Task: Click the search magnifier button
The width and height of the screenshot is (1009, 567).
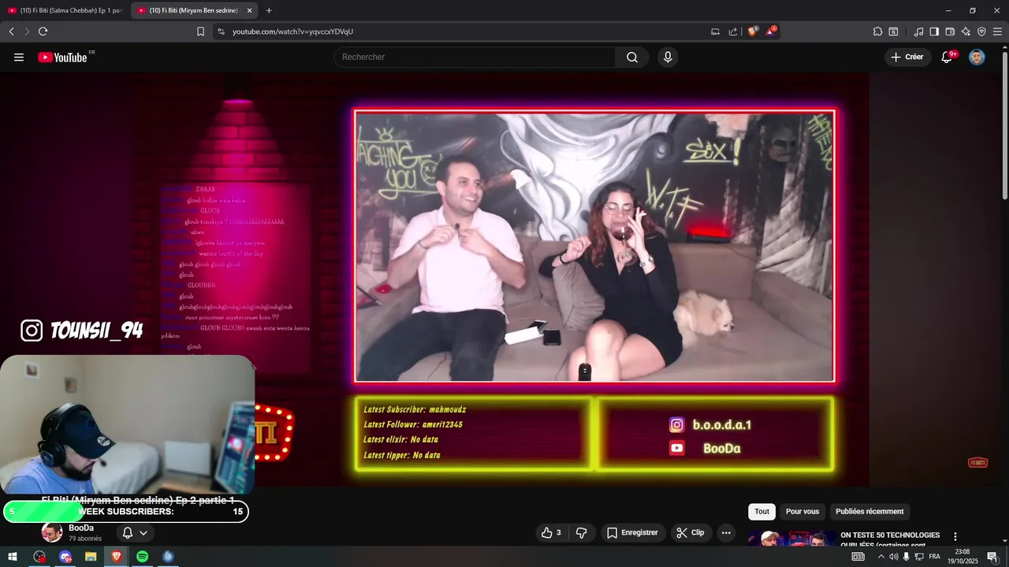Action: click(x=632, y=57)
